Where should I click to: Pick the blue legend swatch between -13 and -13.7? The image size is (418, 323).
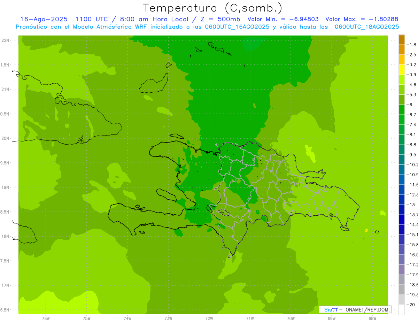402,210
